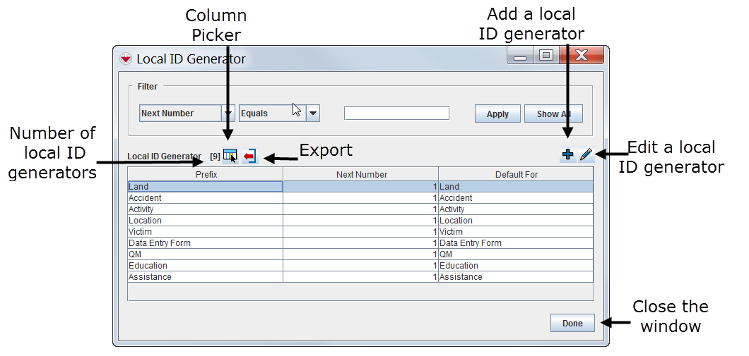This screenshot has height=356, width=749.
Task: Click into the filter value text field
Action: coord(396,113)
